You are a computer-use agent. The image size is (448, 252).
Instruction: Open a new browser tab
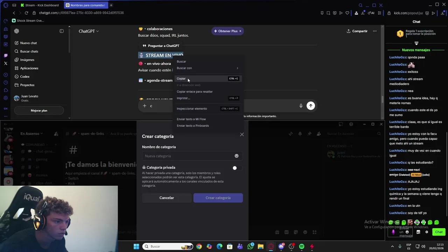111,5
